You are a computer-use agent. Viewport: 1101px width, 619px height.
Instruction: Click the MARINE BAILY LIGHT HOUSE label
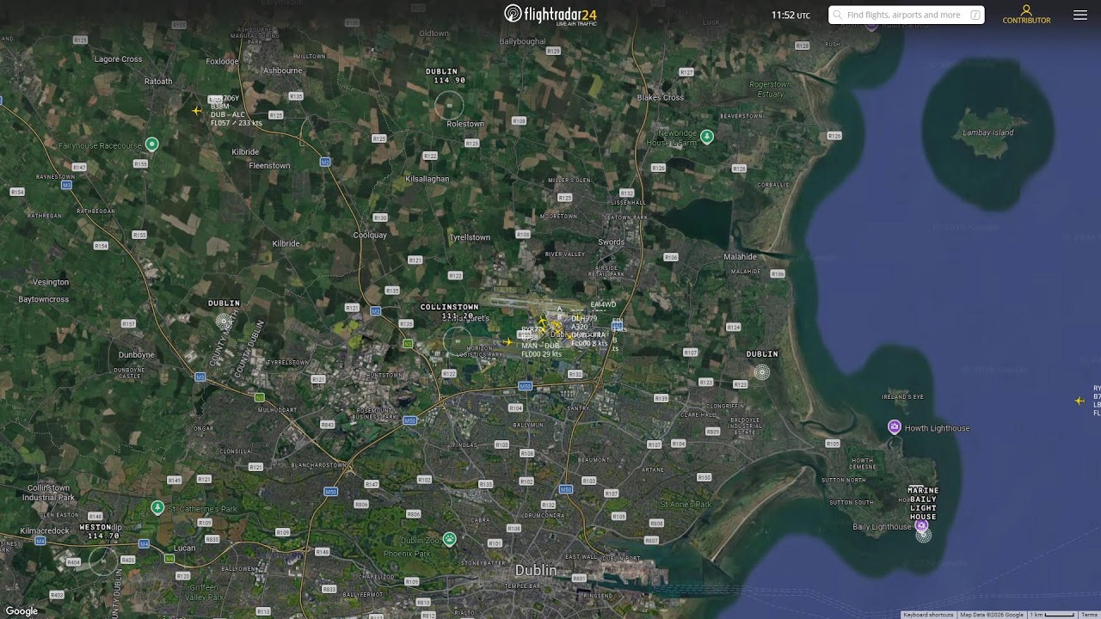point(923,503)
